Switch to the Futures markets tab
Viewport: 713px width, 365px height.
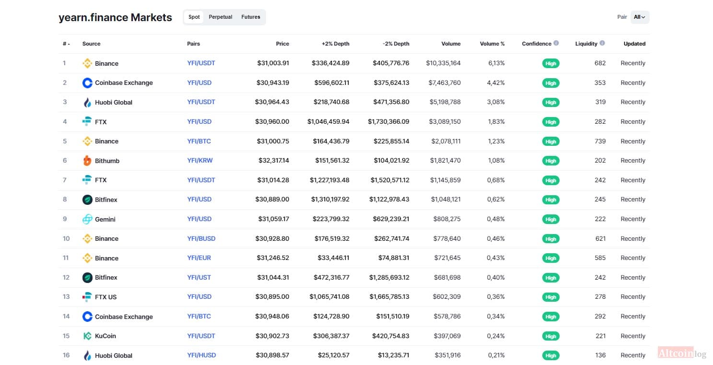tap(251, 17)
